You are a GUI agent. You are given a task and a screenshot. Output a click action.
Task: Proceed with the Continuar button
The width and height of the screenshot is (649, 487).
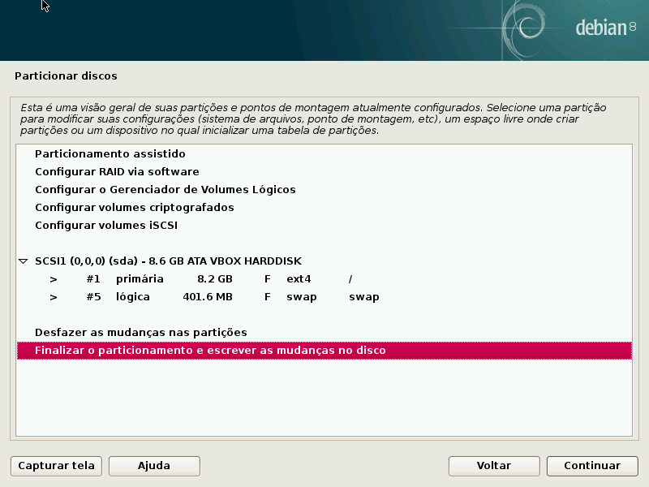pyautogui.click(x=592, y=466)
